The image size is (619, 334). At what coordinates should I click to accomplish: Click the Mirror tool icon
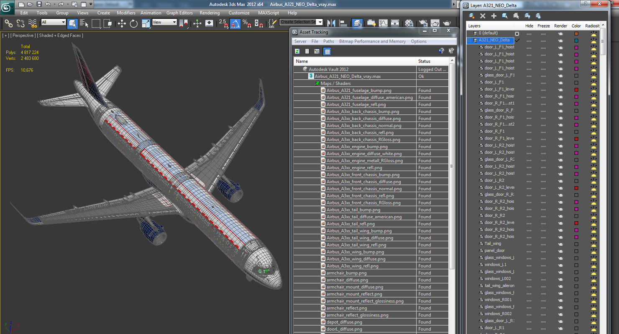(331, 23)
